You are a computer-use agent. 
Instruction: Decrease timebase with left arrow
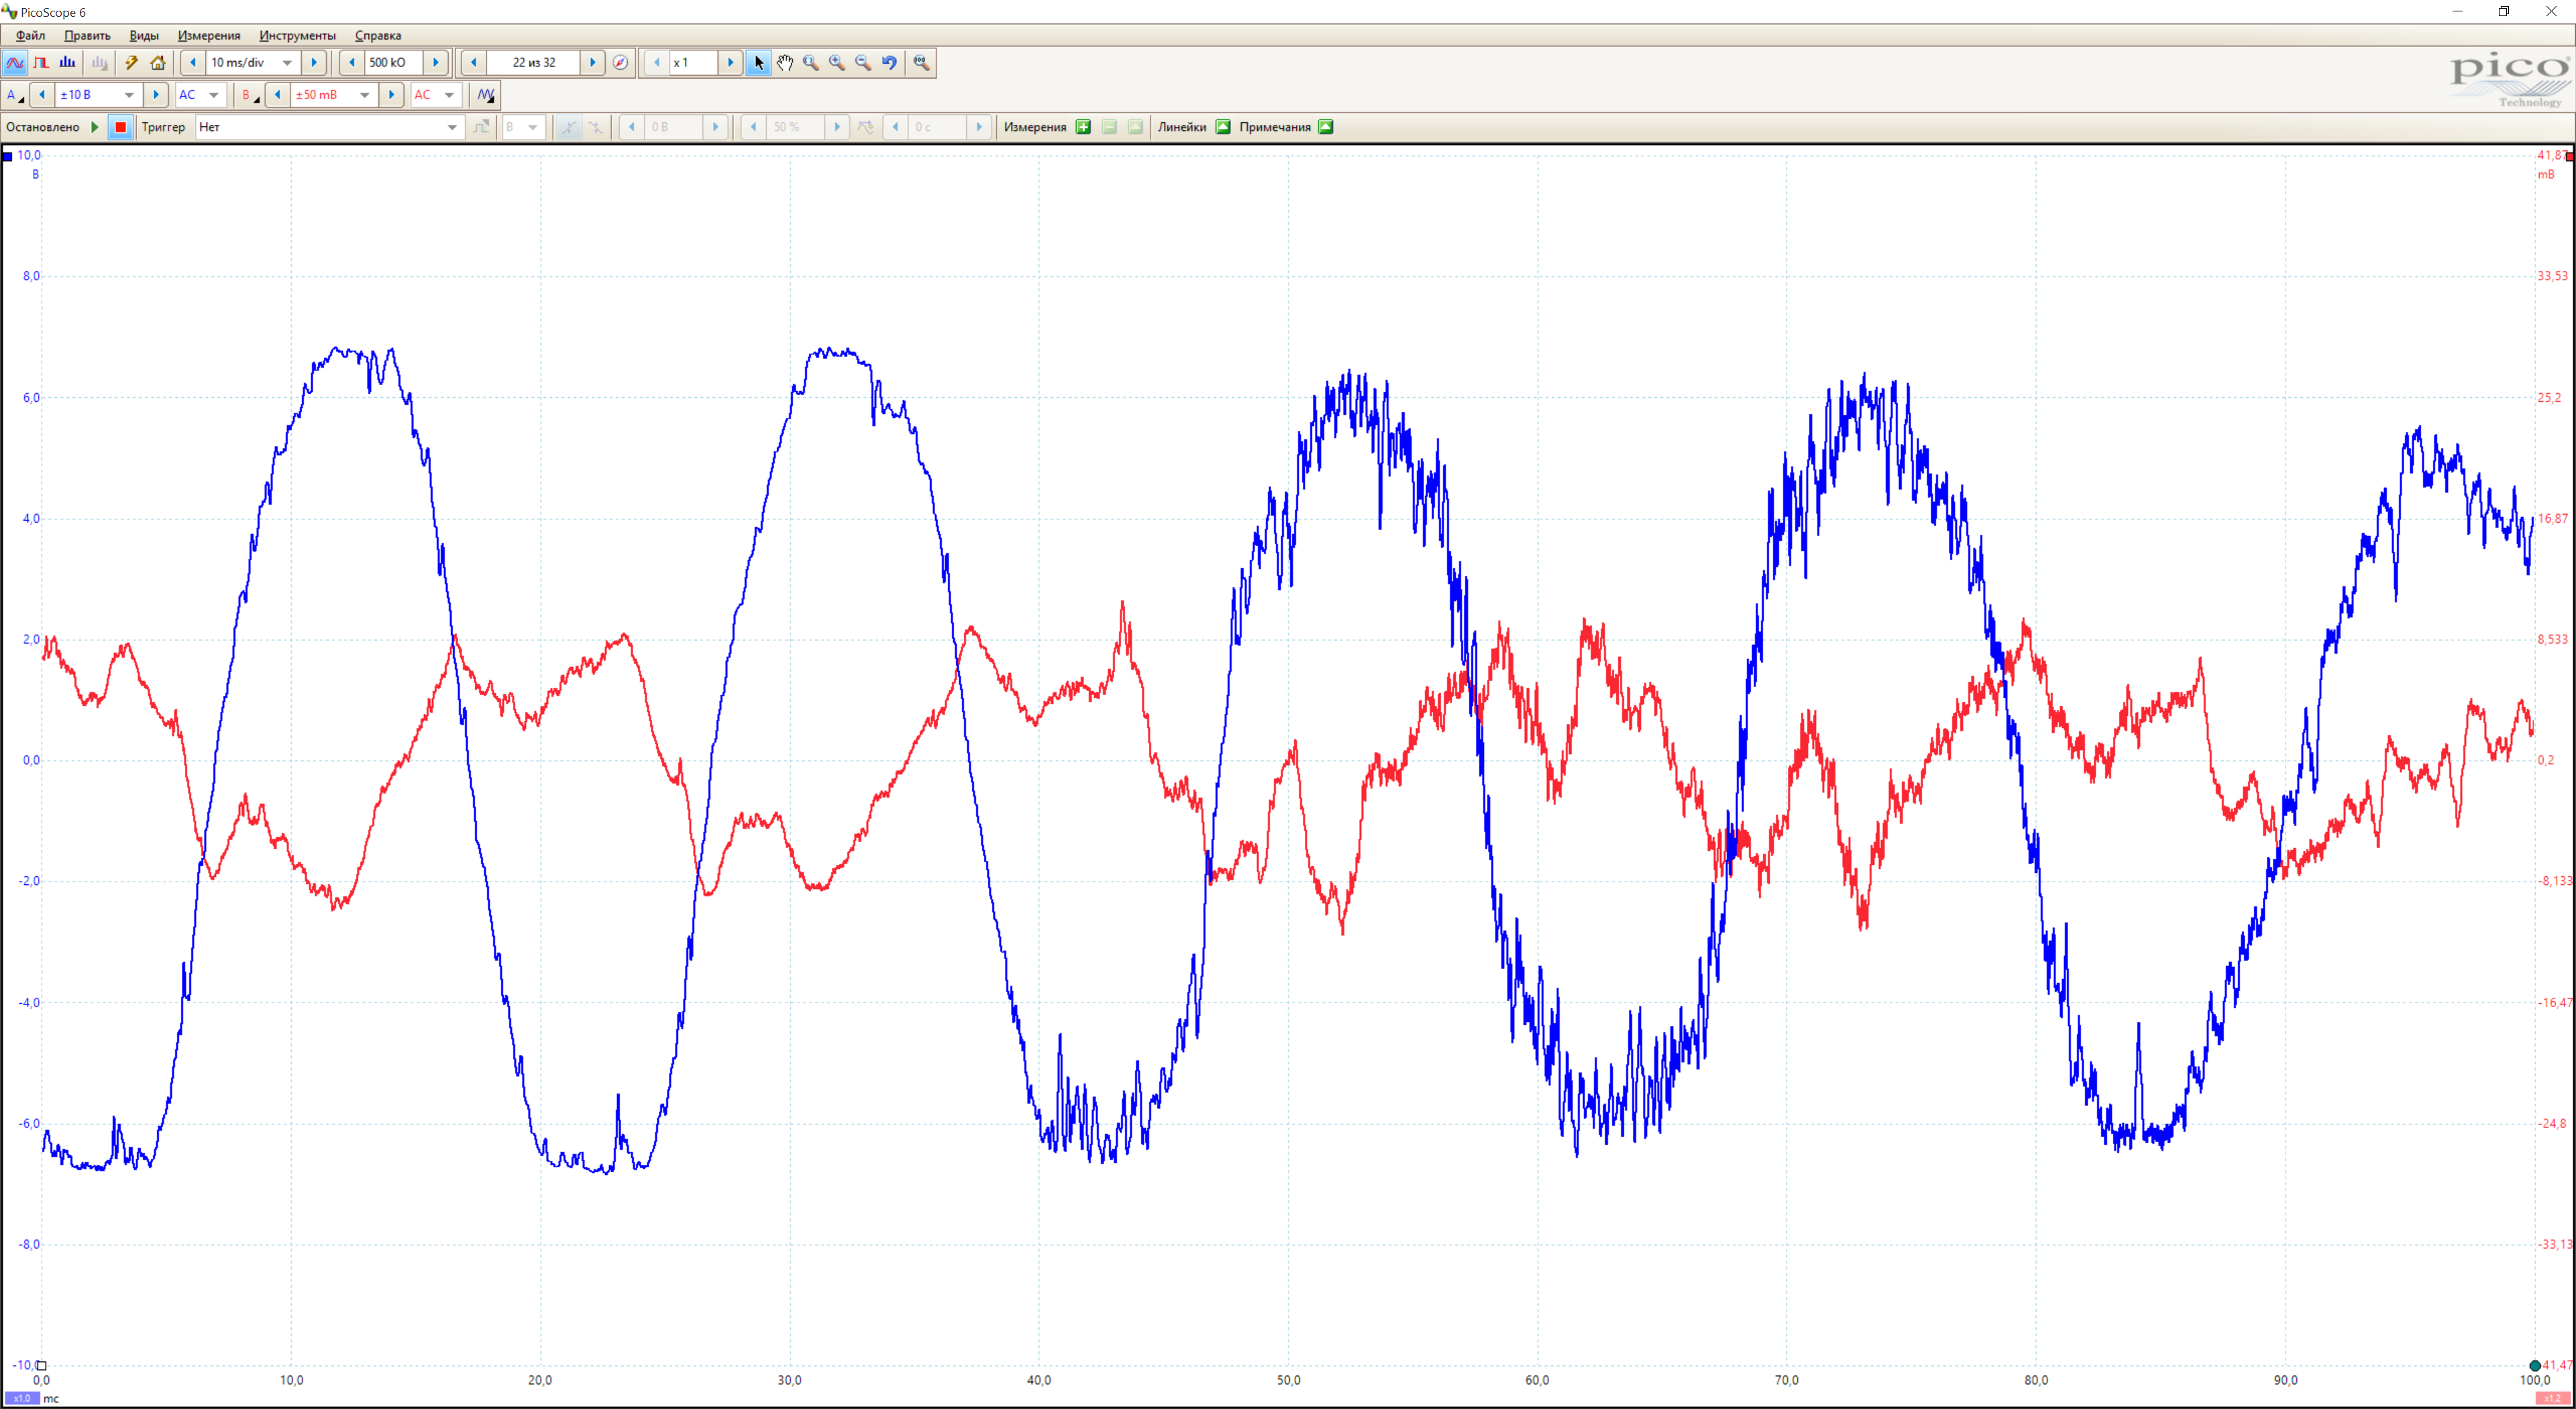pos(193,62)
